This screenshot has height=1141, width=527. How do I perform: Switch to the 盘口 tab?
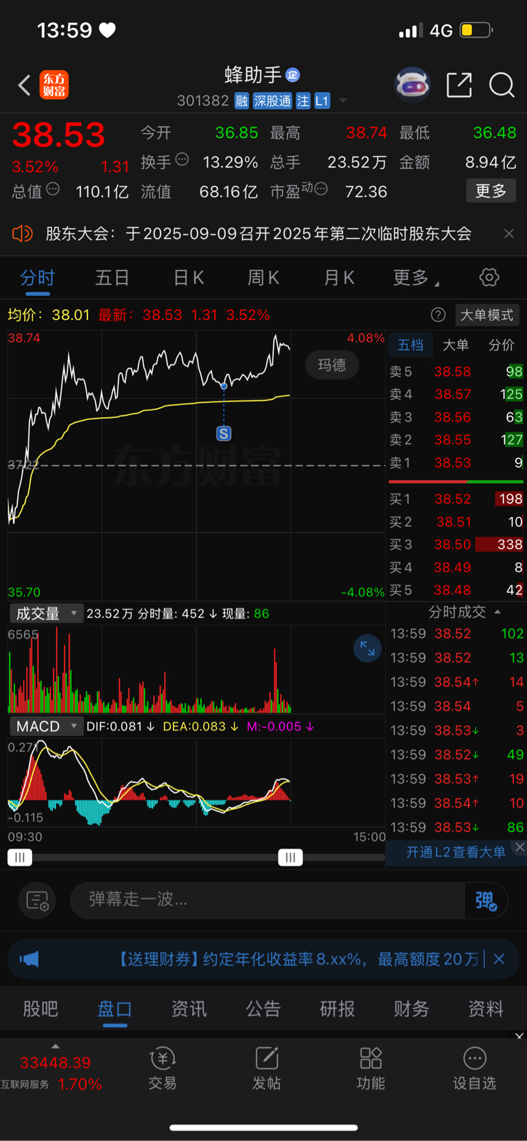point(115,1009)
